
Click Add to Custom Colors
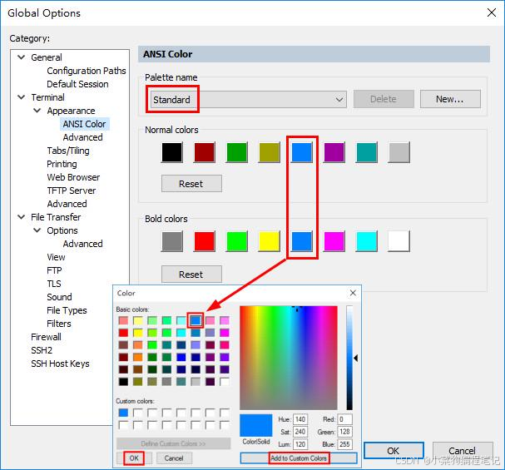coord(299,458)
